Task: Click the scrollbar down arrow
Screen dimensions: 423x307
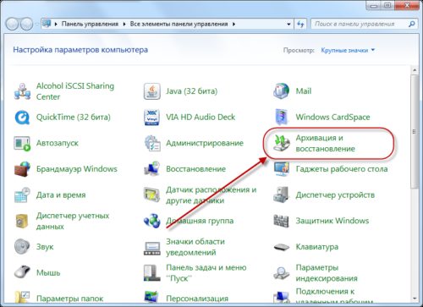Action: (415, 298)
